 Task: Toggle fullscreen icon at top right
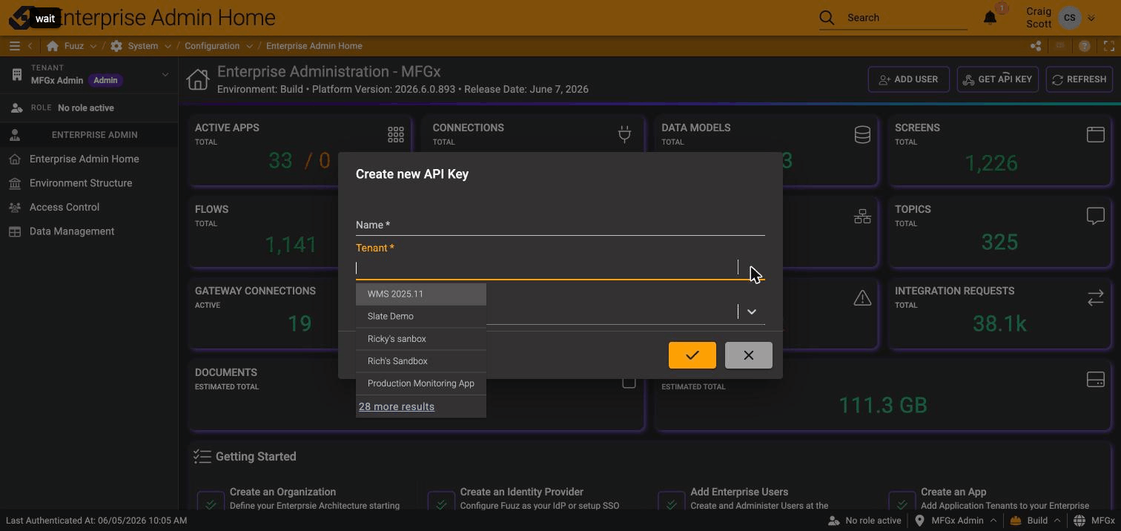click(1109, 46)
